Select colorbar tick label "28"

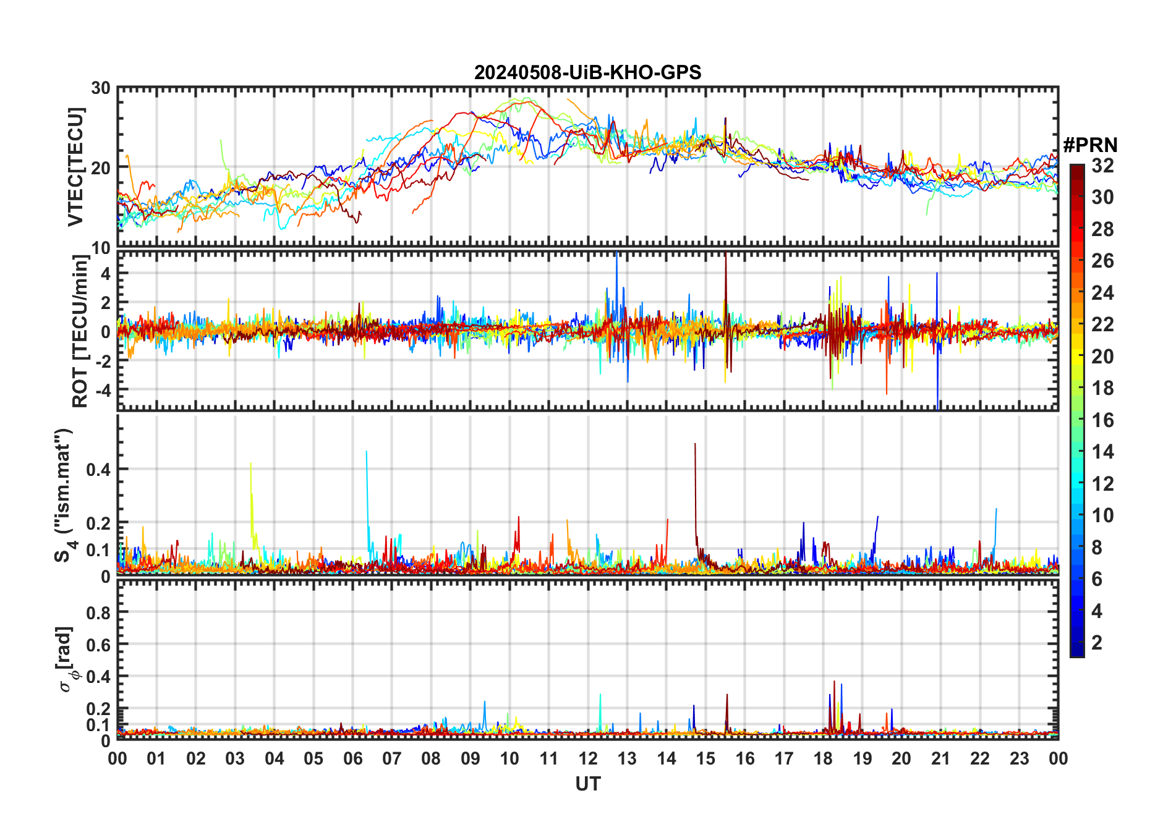[x=1102, y=229]
